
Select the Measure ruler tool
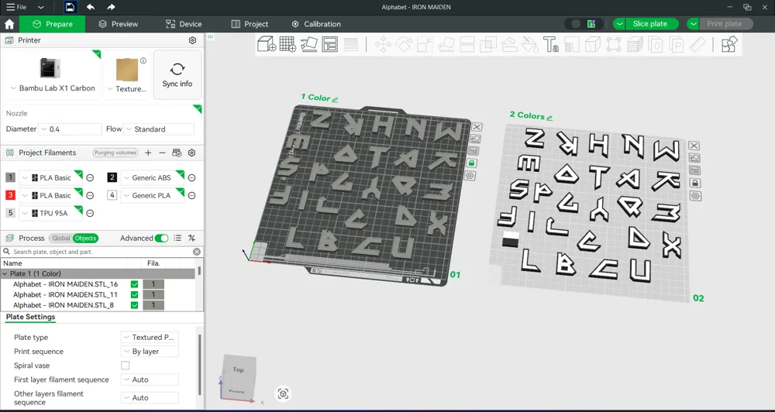[697, 44]
